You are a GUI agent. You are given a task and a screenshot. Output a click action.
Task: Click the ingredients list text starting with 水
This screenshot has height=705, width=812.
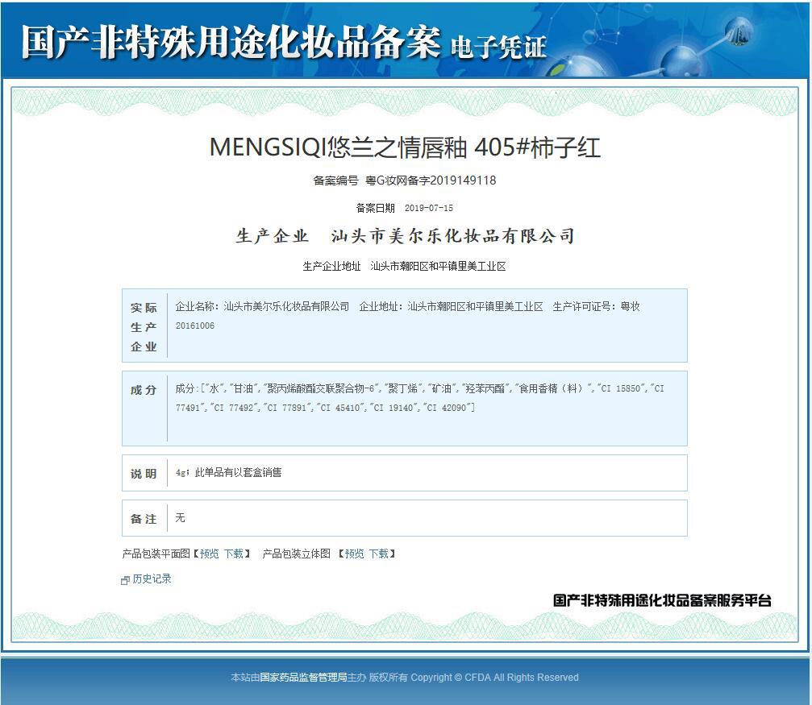click(419, 397)
